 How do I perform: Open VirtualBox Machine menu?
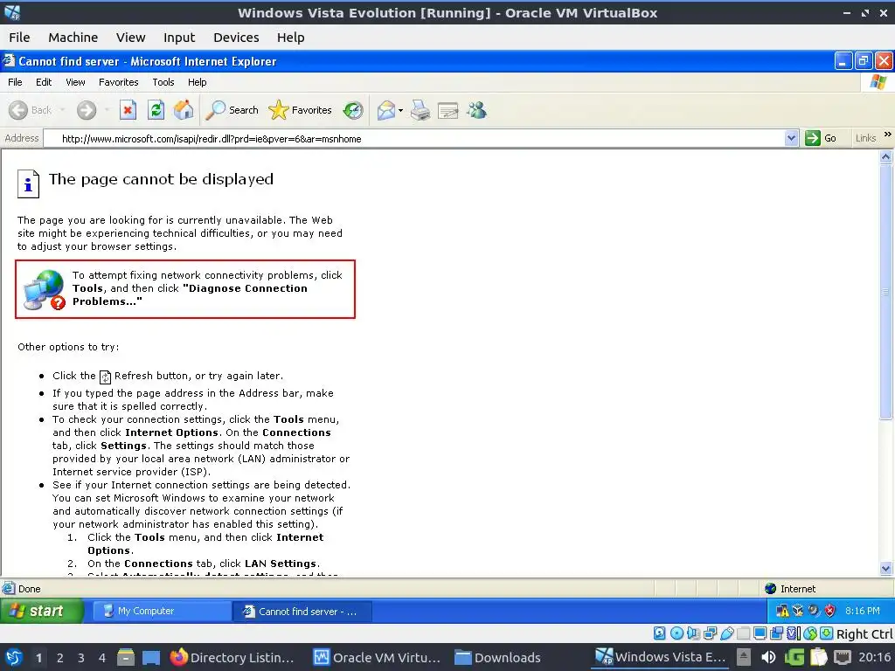73,38
